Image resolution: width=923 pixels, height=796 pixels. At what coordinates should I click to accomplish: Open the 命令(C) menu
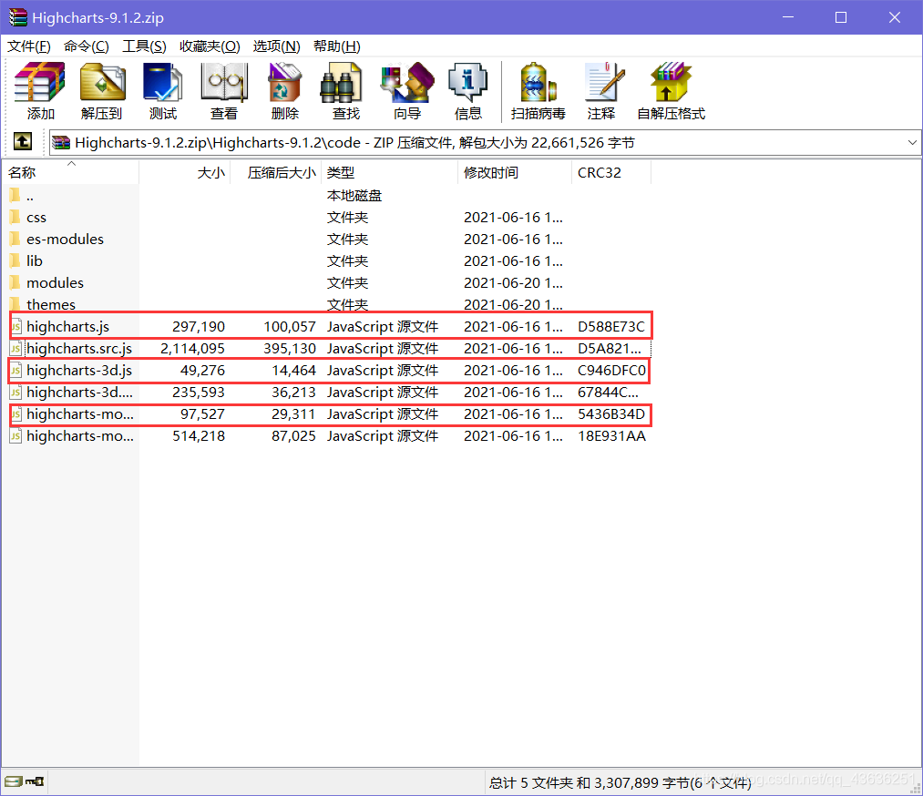(86, 46)
